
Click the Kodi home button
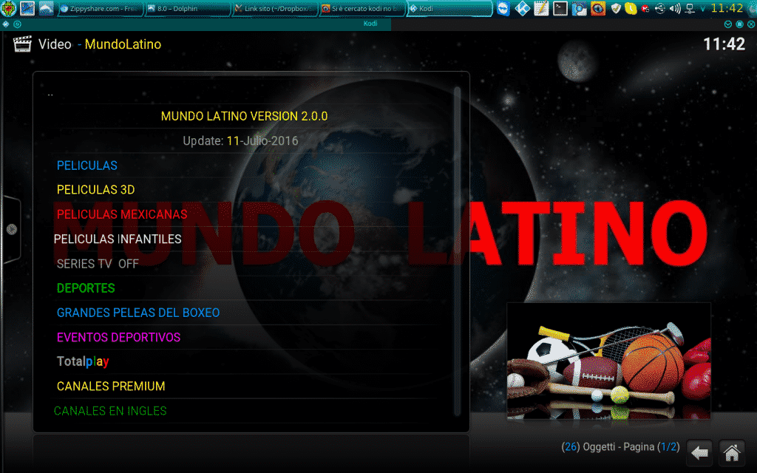click(731, 453)
